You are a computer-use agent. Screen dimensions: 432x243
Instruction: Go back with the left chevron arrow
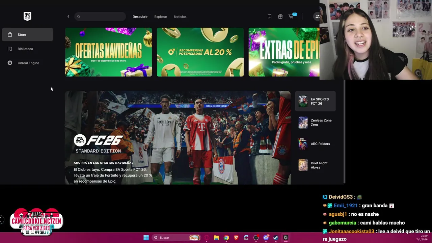pos(68,17)
